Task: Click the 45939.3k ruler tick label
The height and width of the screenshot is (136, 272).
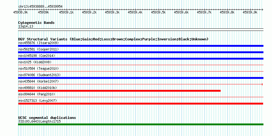Action: pyautogui.click(x=112, y=12)
